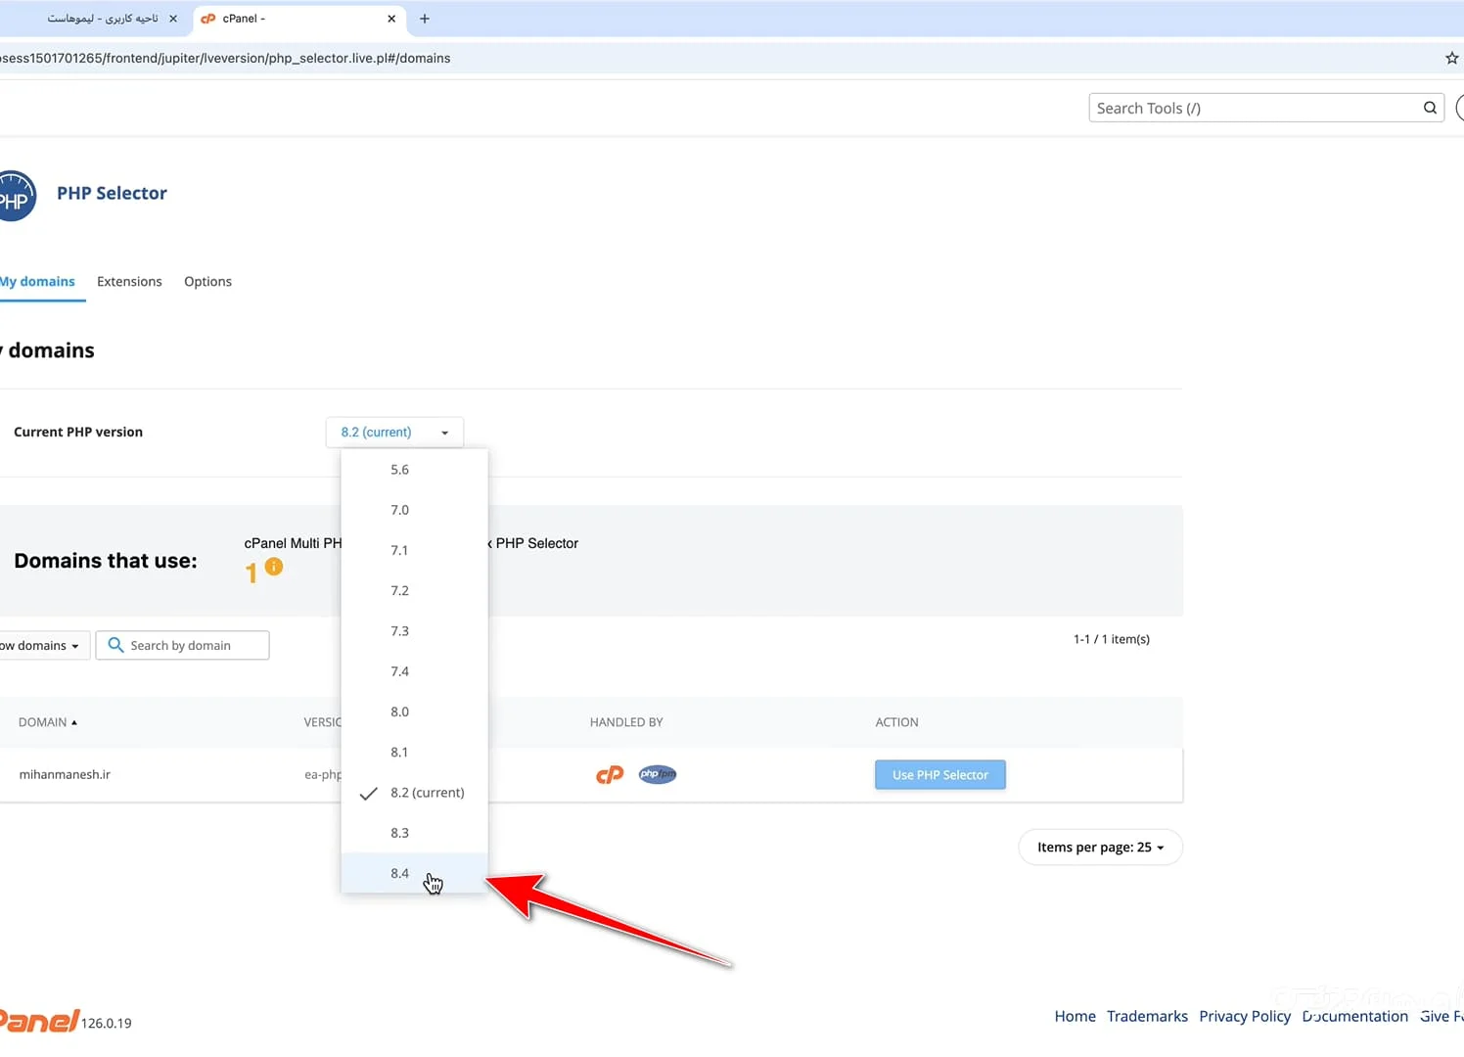1464x1057 pixels.
Task: Select PHP 5.6 in the dropdown
Action: [x=400, y=470]
